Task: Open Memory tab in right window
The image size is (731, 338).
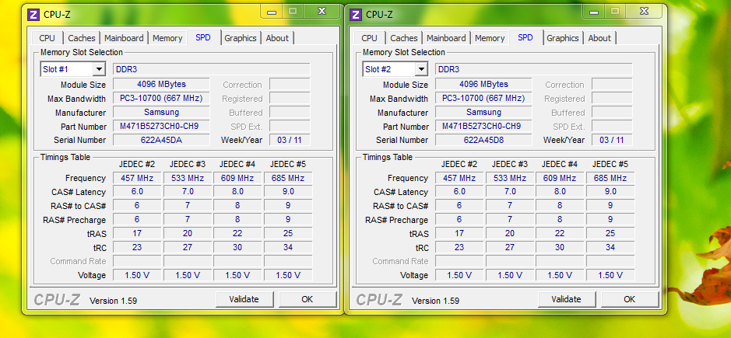Action: (490, 38)
